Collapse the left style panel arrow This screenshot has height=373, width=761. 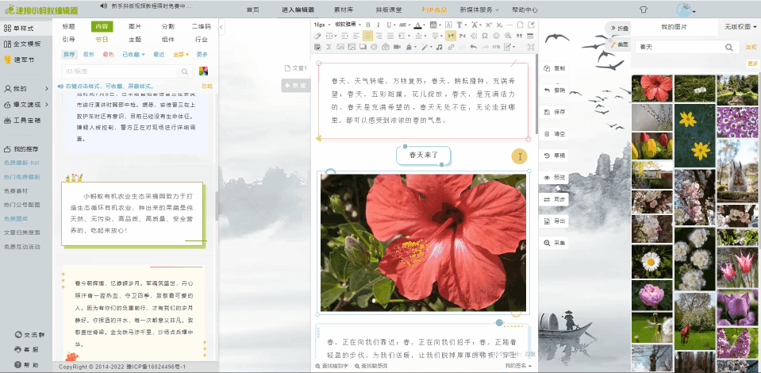click(x=221, y=28)
